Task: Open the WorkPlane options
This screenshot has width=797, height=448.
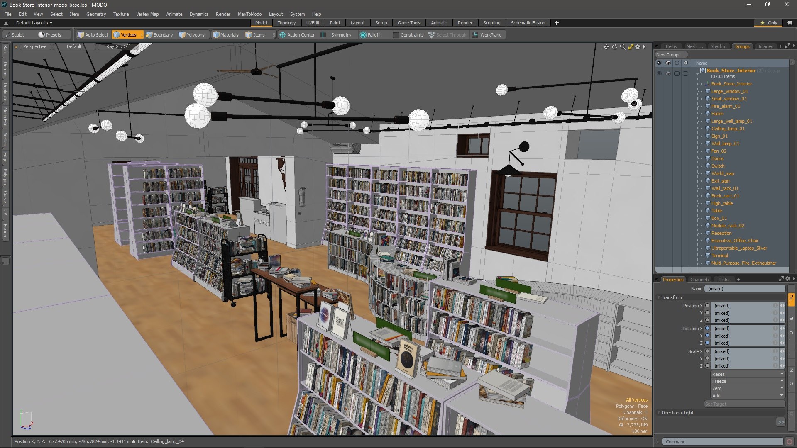Action: point(487,35)
